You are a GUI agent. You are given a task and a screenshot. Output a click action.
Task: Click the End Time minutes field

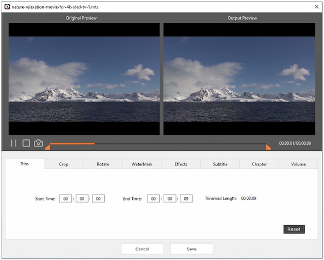pos(170,198)
